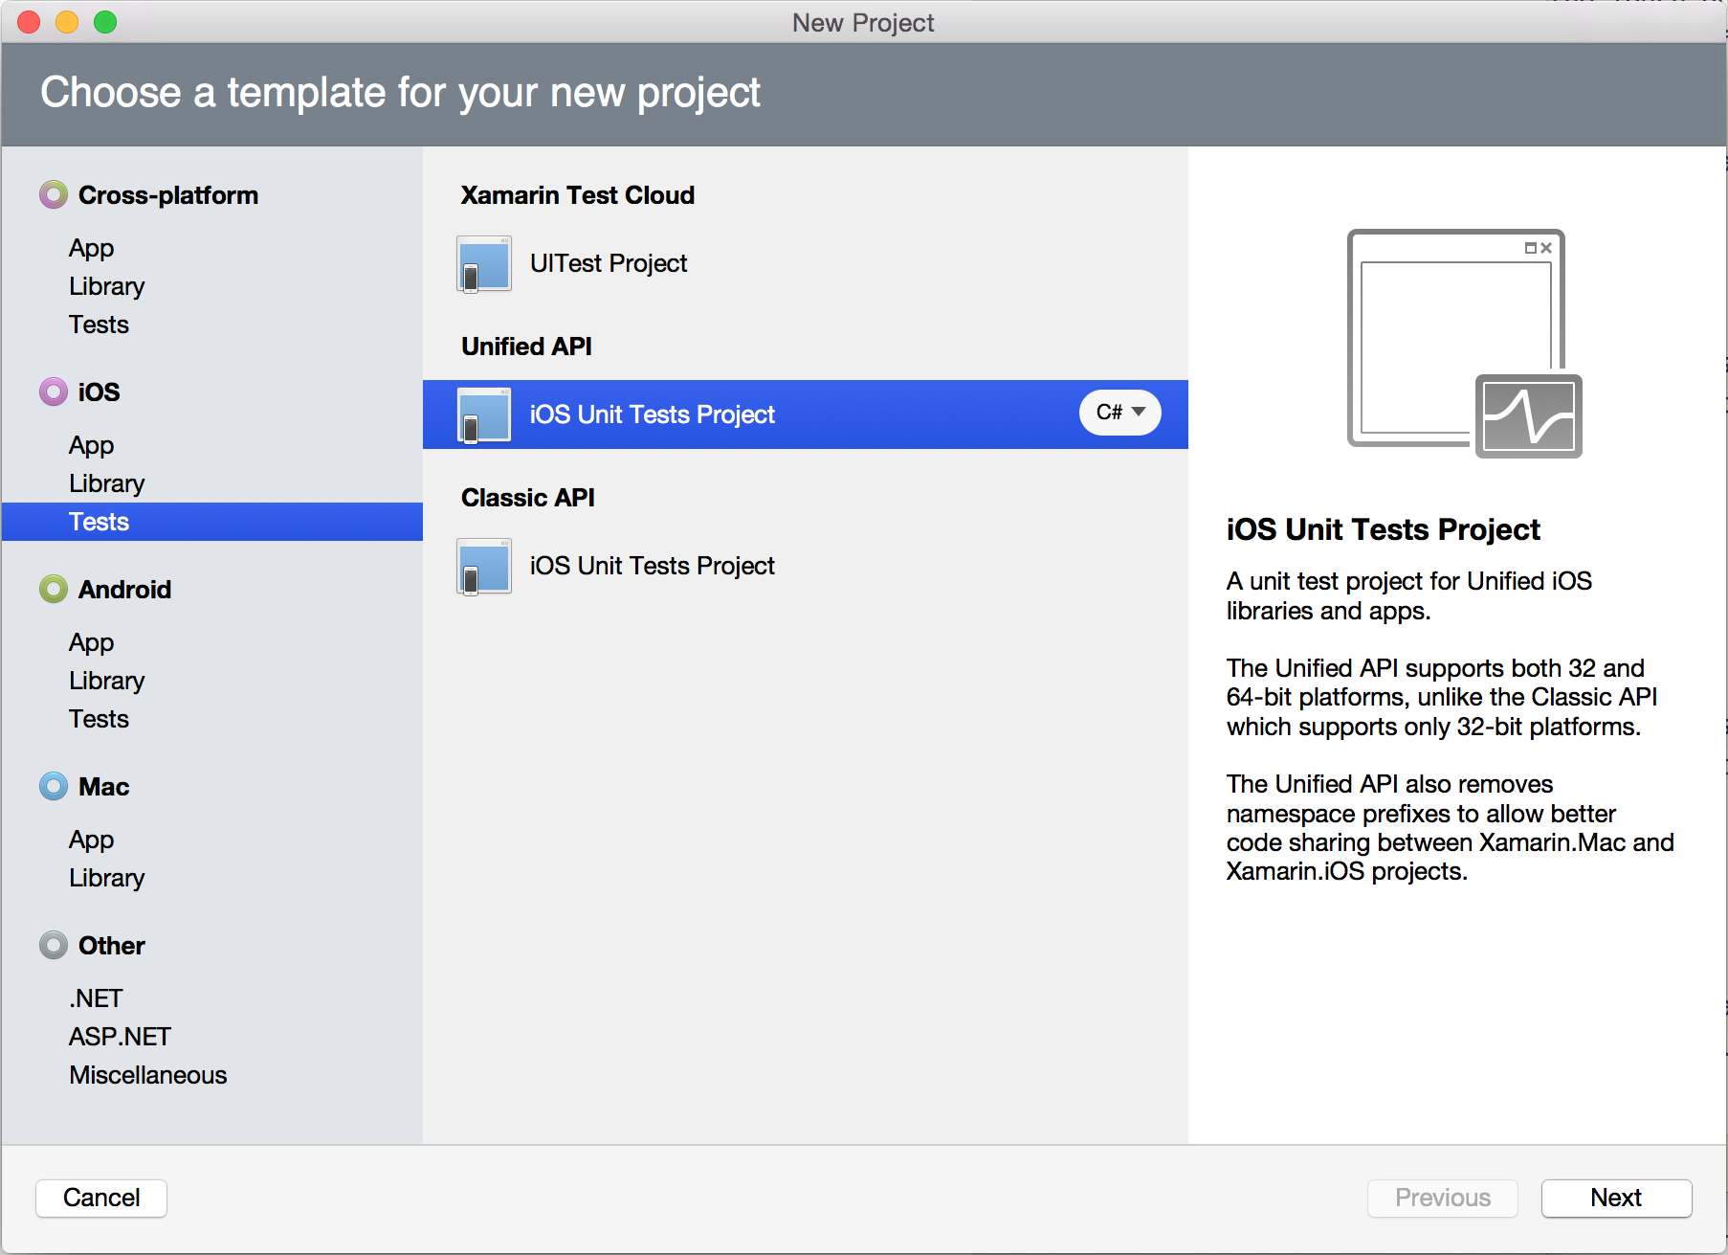Viewport: 1728px width, 1255px height.
Task: Click the Classic API section header
Action: [528, 498]
